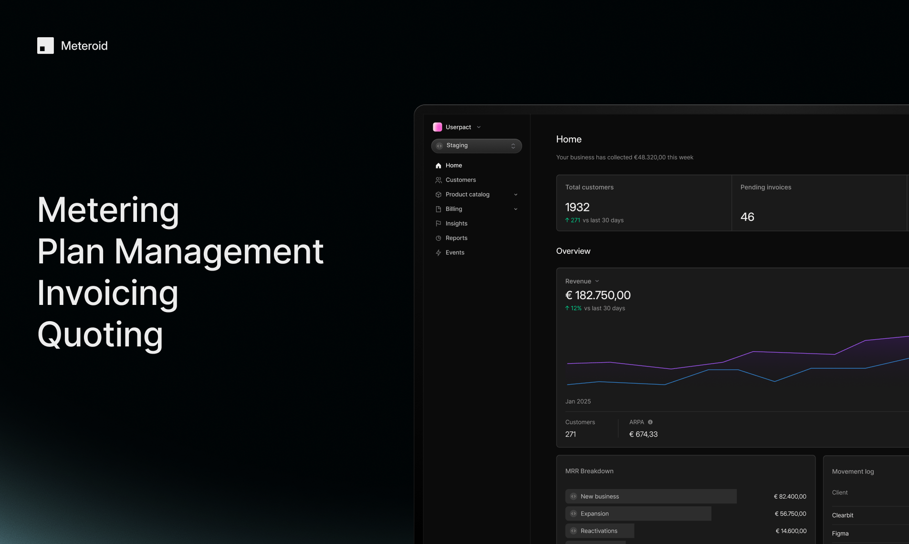Viewport: 909px width, 544px height.
Task: Open the Revenue metric dropdown
Action: 582,281
